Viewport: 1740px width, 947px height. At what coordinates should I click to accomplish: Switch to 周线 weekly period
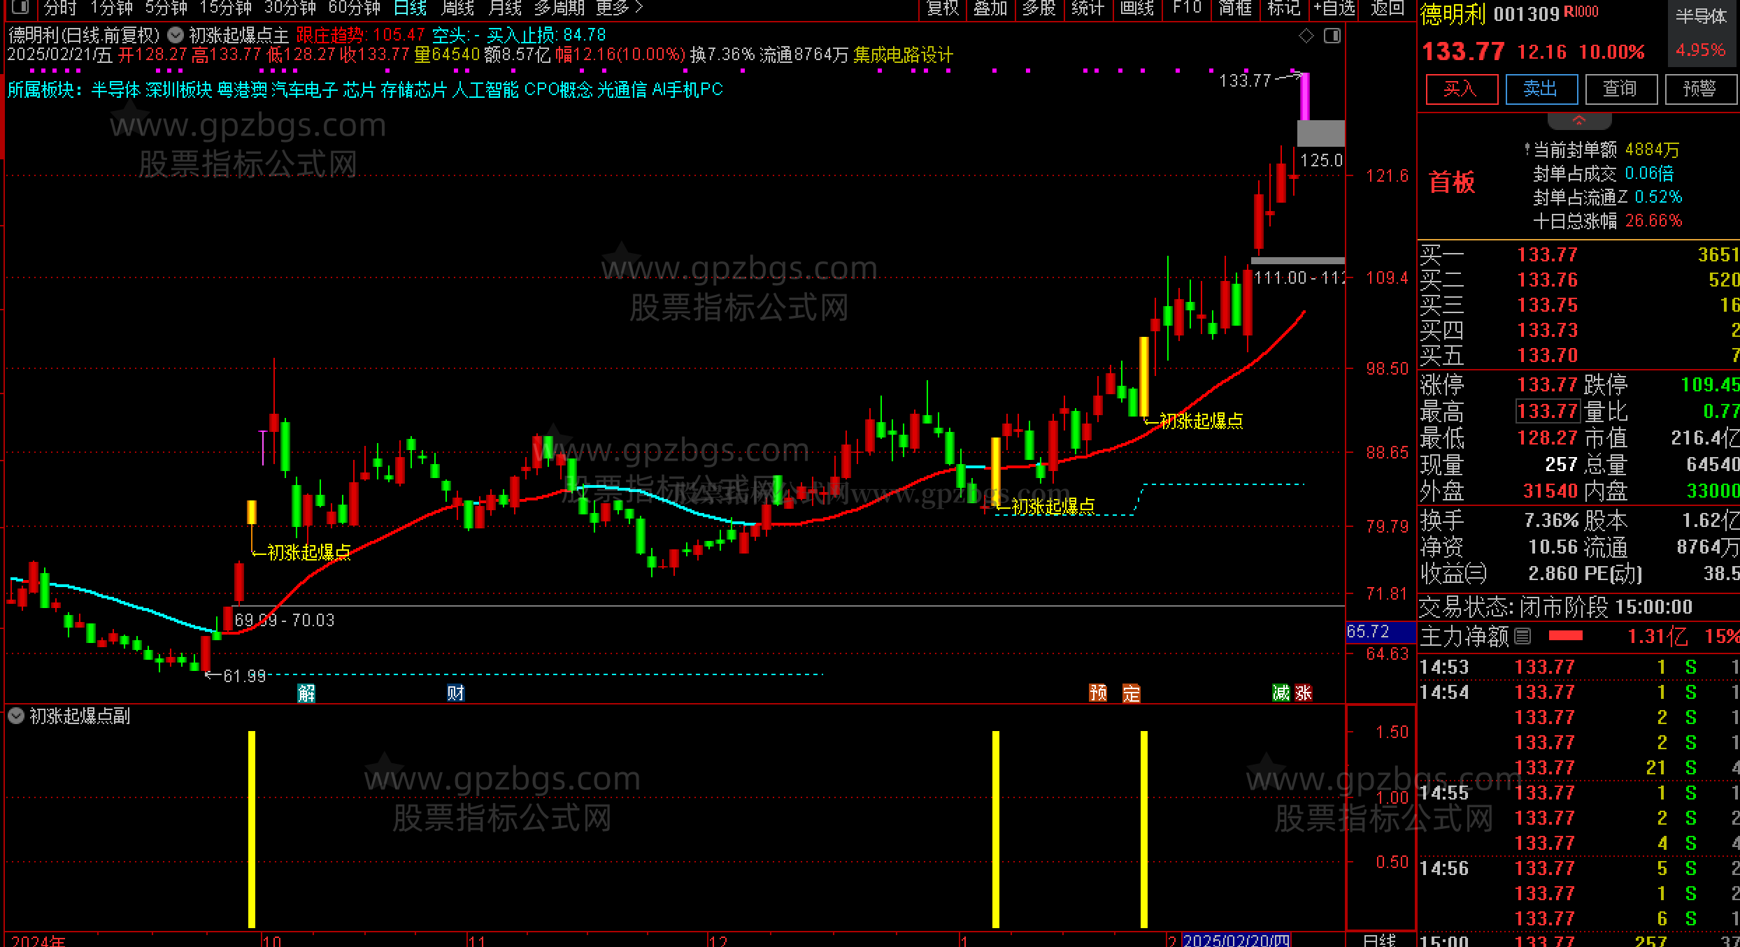coord(458,8)
